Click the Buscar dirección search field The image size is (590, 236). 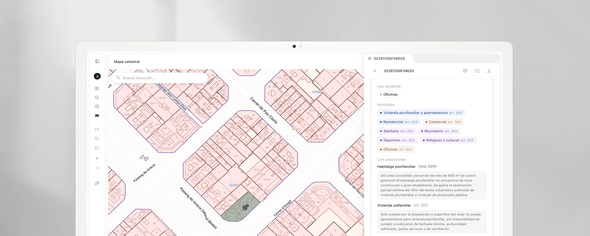pos(160,78)
